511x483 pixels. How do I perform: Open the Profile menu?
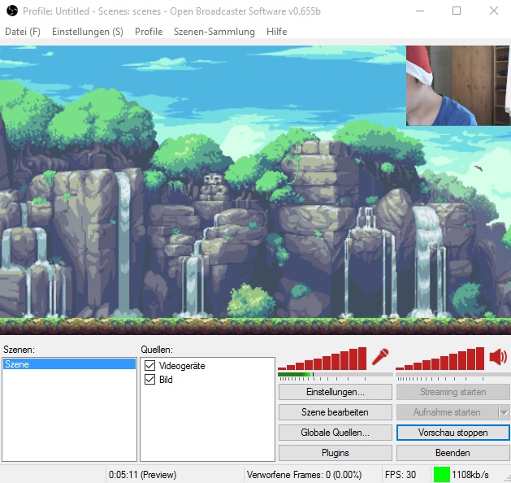[x=149, y=32]
